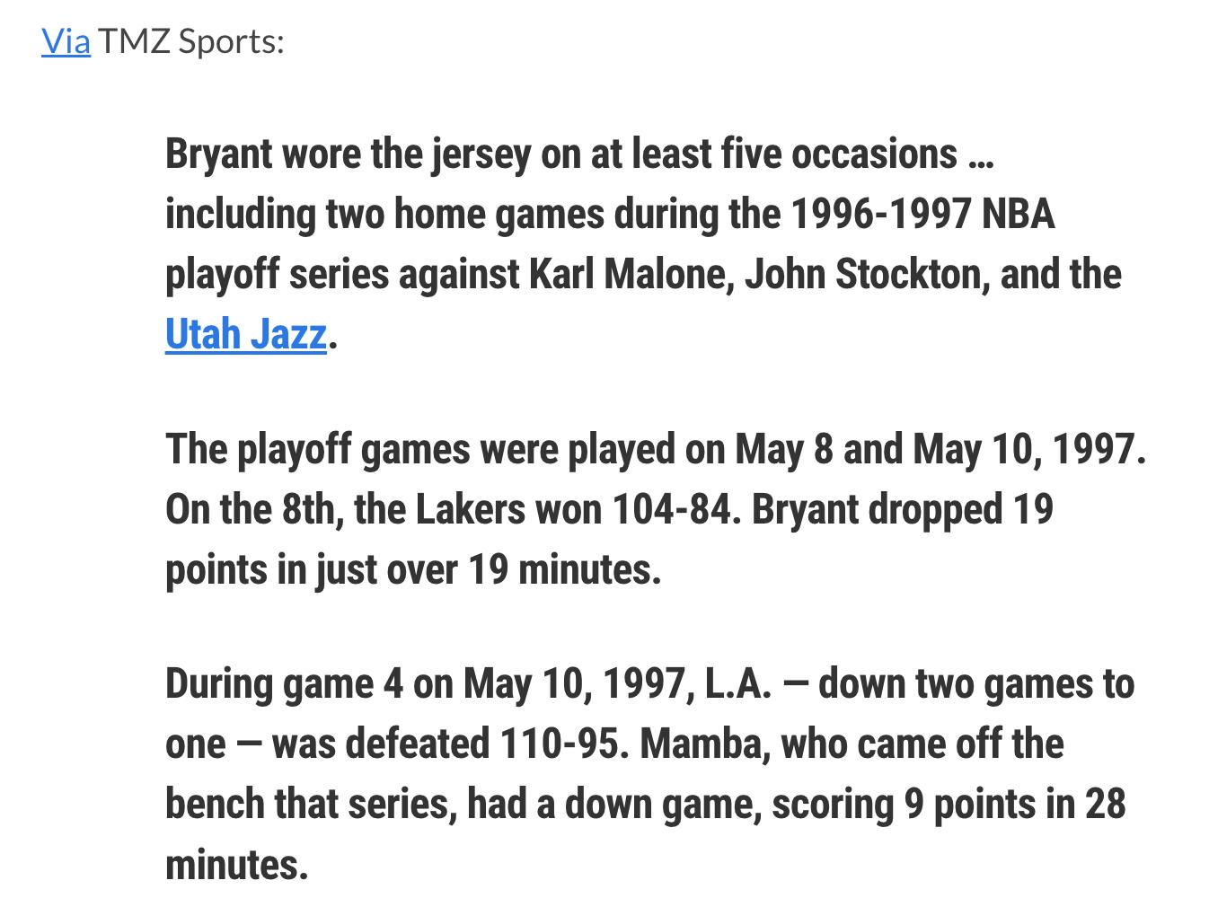The image size is (1209, 898).
Task: Click the phrase "On the 8th"
Action: pos(249,509)
